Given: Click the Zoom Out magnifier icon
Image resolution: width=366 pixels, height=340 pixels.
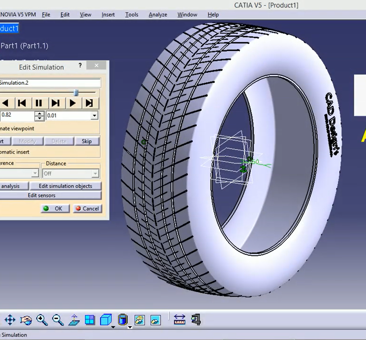Looking at the screenshot, I should click(x=58, y=320).
